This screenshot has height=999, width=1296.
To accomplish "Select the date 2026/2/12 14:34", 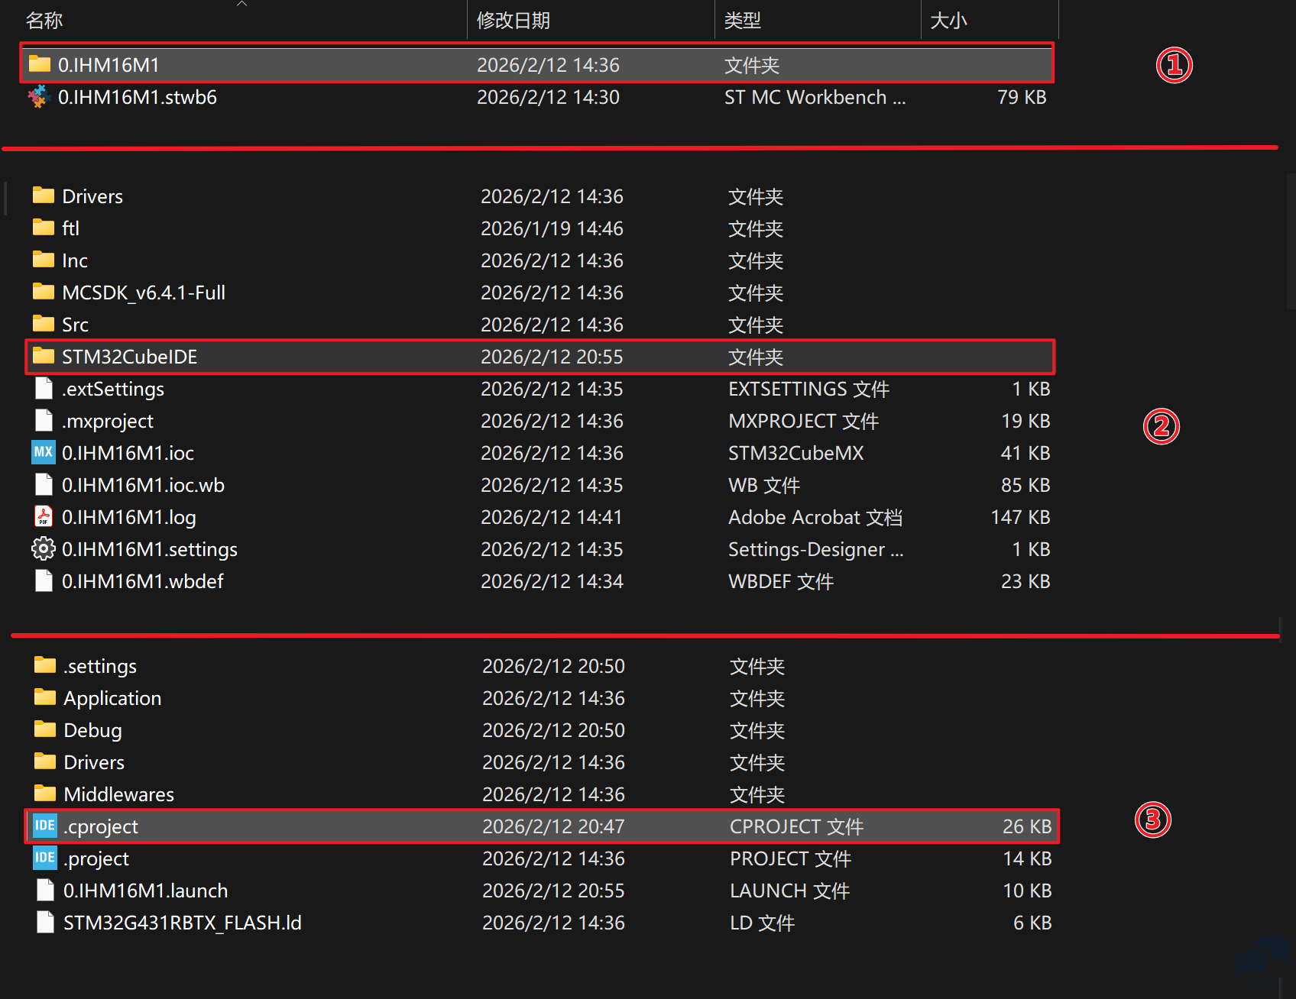I will point(552,581).
